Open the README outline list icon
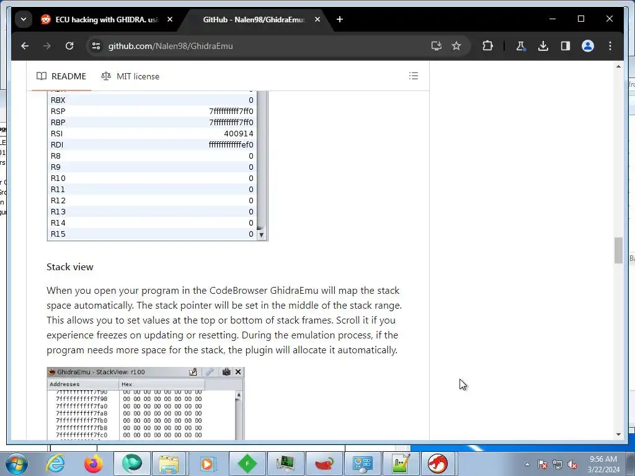 pos(414,76)
